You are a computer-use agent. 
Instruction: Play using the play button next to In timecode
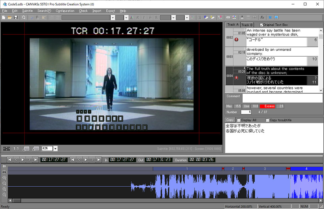click(85, 160)
